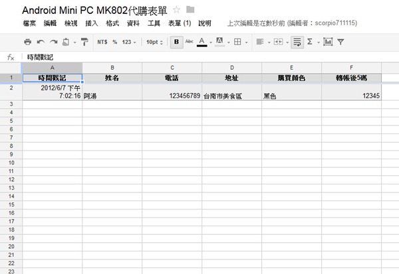Select the paint format roller
Screen dimensions: 399x274
pos(84,42)
